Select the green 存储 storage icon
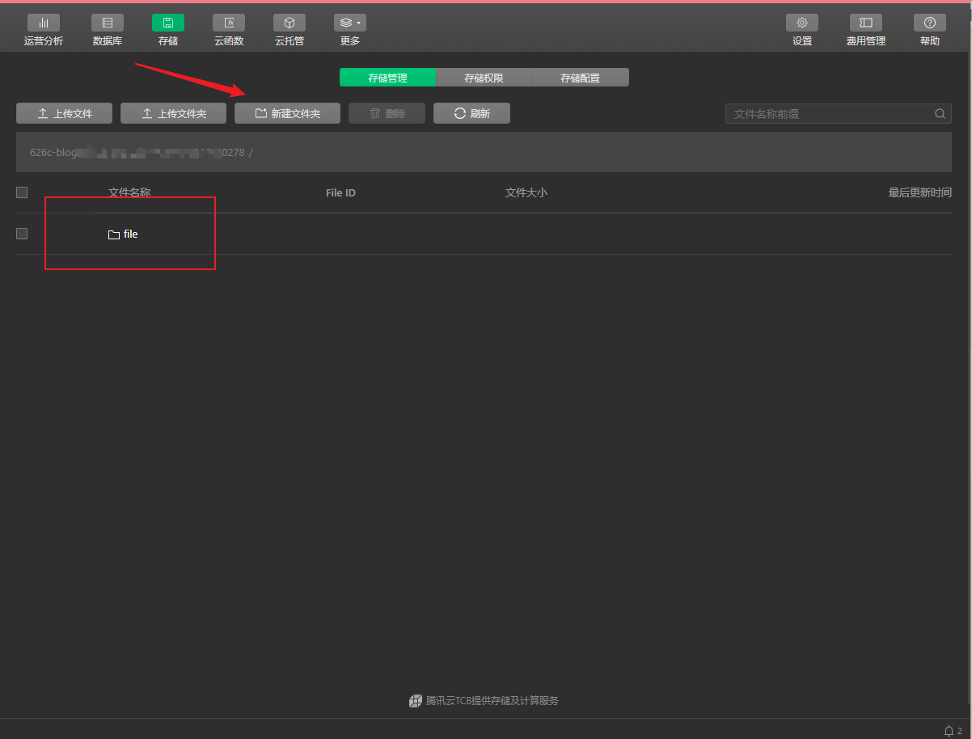Screen dimensions: 972x739 [168, 23]
